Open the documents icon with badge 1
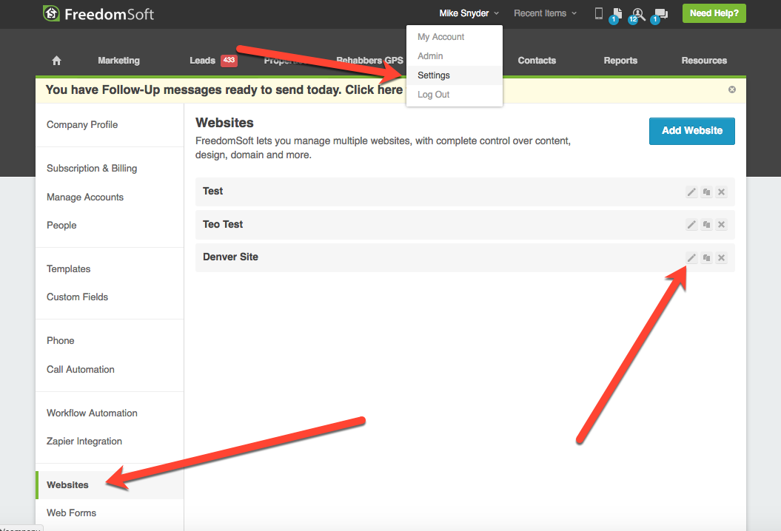Image resolution: width=781 pixels, height=531 pixels. [617, 13]
